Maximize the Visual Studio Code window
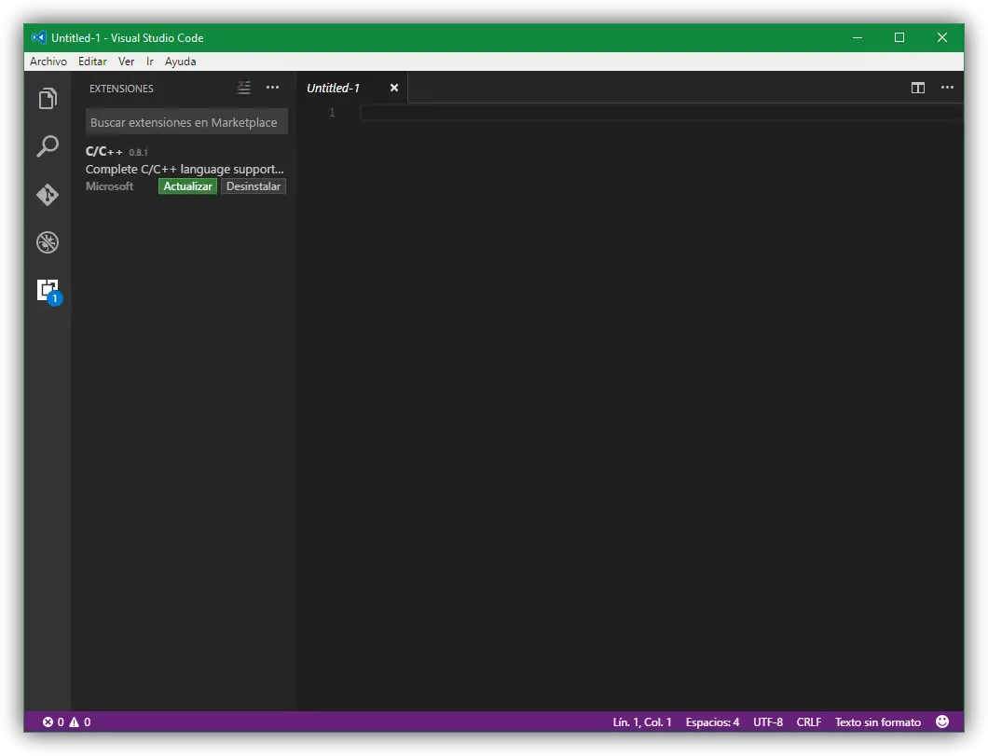Viewport: 988px width, 756px height. [899, 38]
